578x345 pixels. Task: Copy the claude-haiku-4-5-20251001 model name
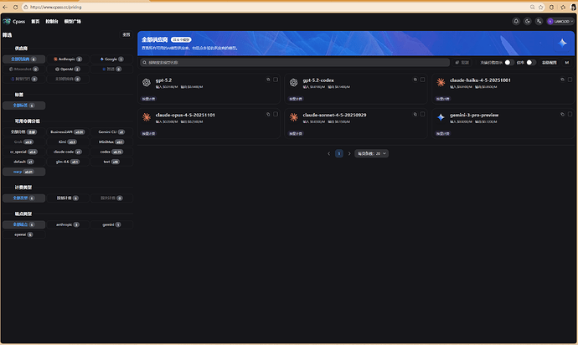pyautogui.click(x=563, y=80)
